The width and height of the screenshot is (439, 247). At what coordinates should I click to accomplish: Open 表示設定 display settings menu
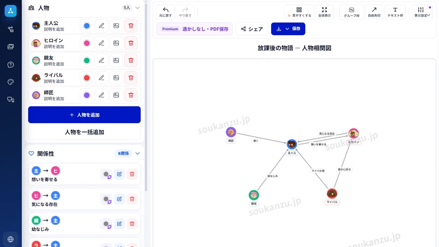(421, 12)
